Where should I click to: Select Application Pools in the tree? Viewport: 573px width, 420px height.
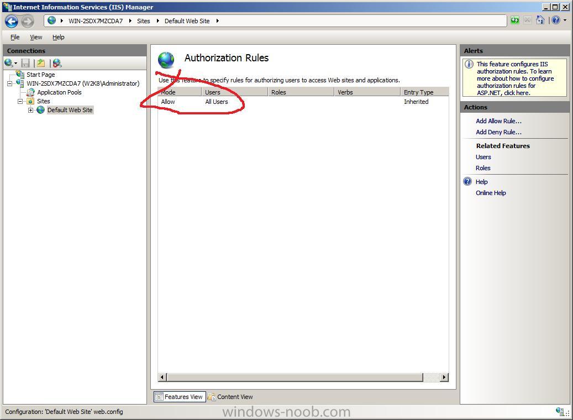59,92
